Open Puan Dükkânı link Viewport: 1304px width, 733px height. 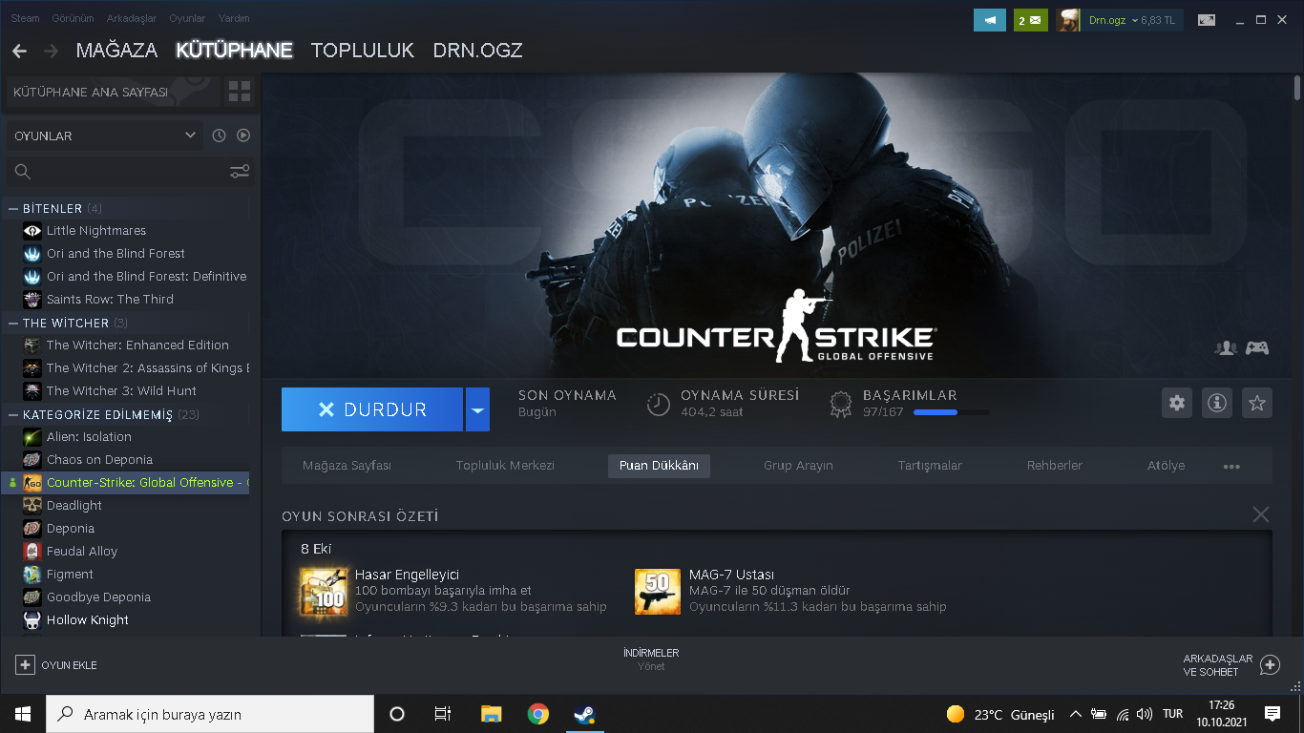[x=659, y=466]
